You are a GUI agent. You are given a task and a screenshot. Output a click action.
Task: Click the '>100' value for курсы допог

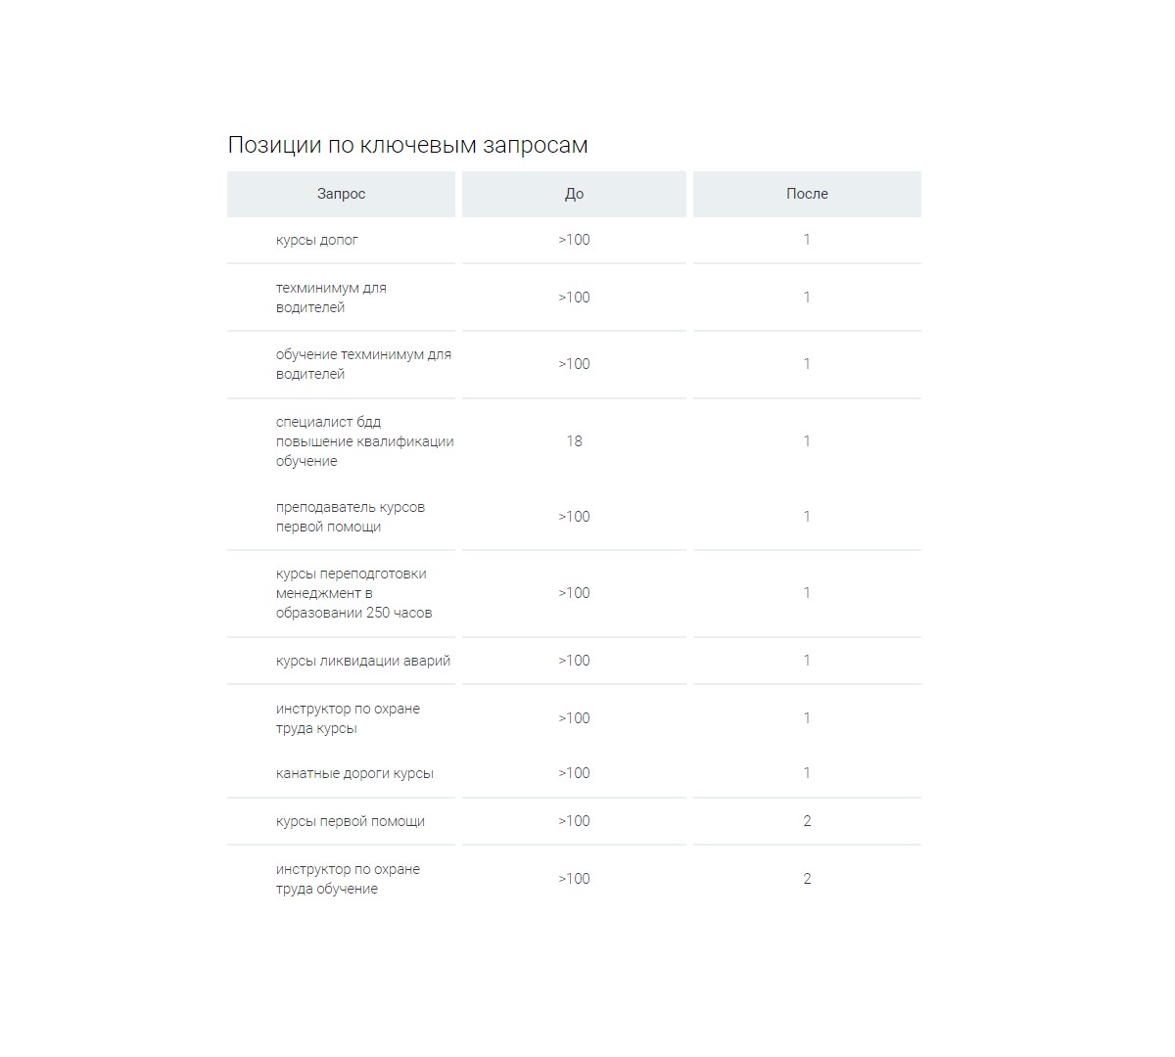tap(574, 240)
